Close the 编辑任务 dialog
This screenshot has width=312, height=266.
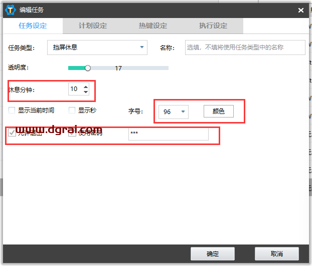pos(301,10)
